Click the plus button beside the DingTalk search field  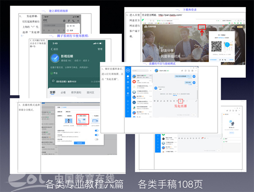click(151, 71)
